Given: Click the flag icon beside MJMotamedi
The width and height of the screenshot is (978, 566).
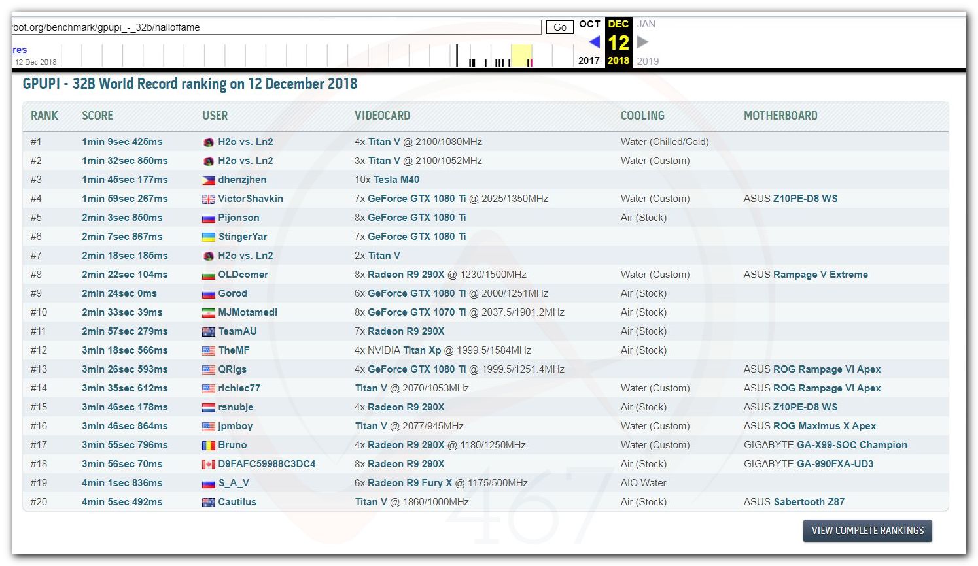Looking at the screenshot, I should tap(208, 312).
